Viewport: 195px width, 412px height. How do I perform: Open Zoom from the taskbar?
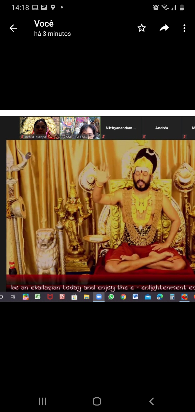(99, 297)
